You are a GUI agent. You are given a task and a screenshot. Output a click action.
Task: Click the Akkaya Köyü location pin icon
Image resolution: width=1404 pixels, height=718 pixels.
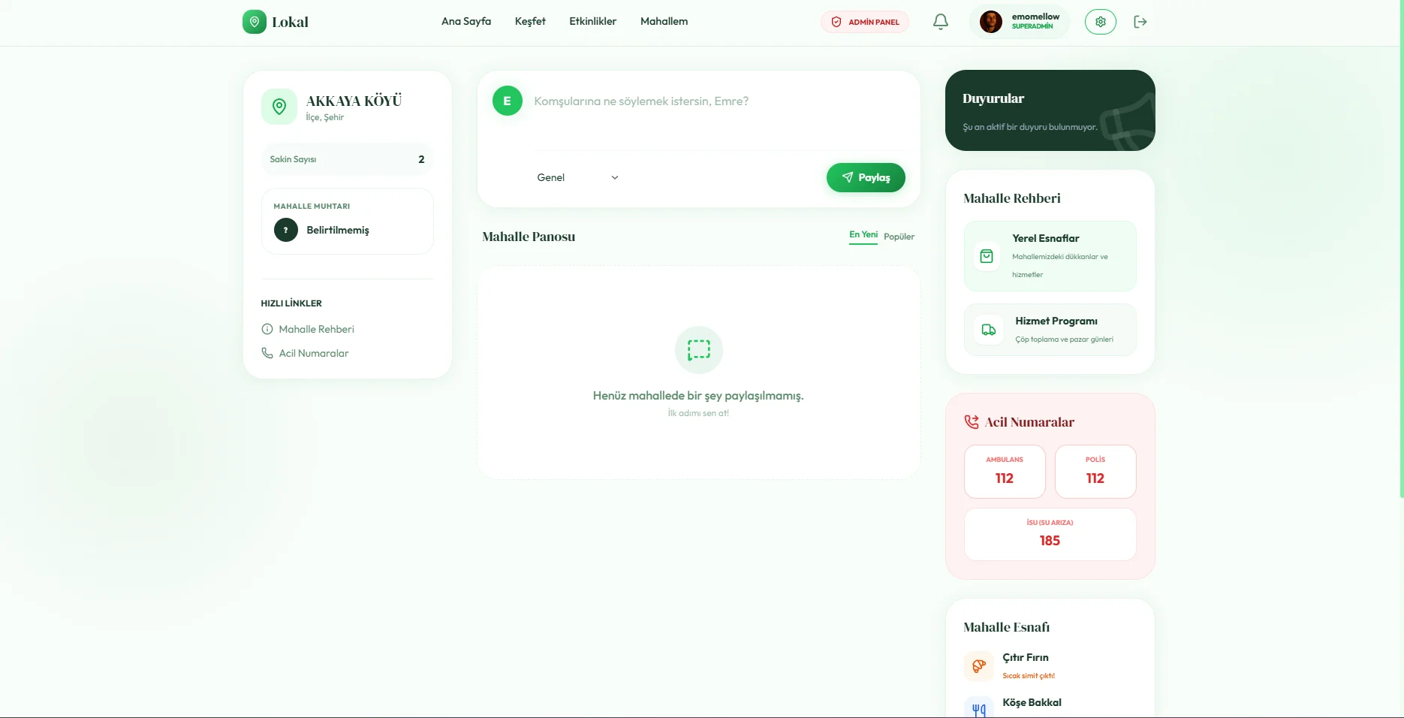279,107
